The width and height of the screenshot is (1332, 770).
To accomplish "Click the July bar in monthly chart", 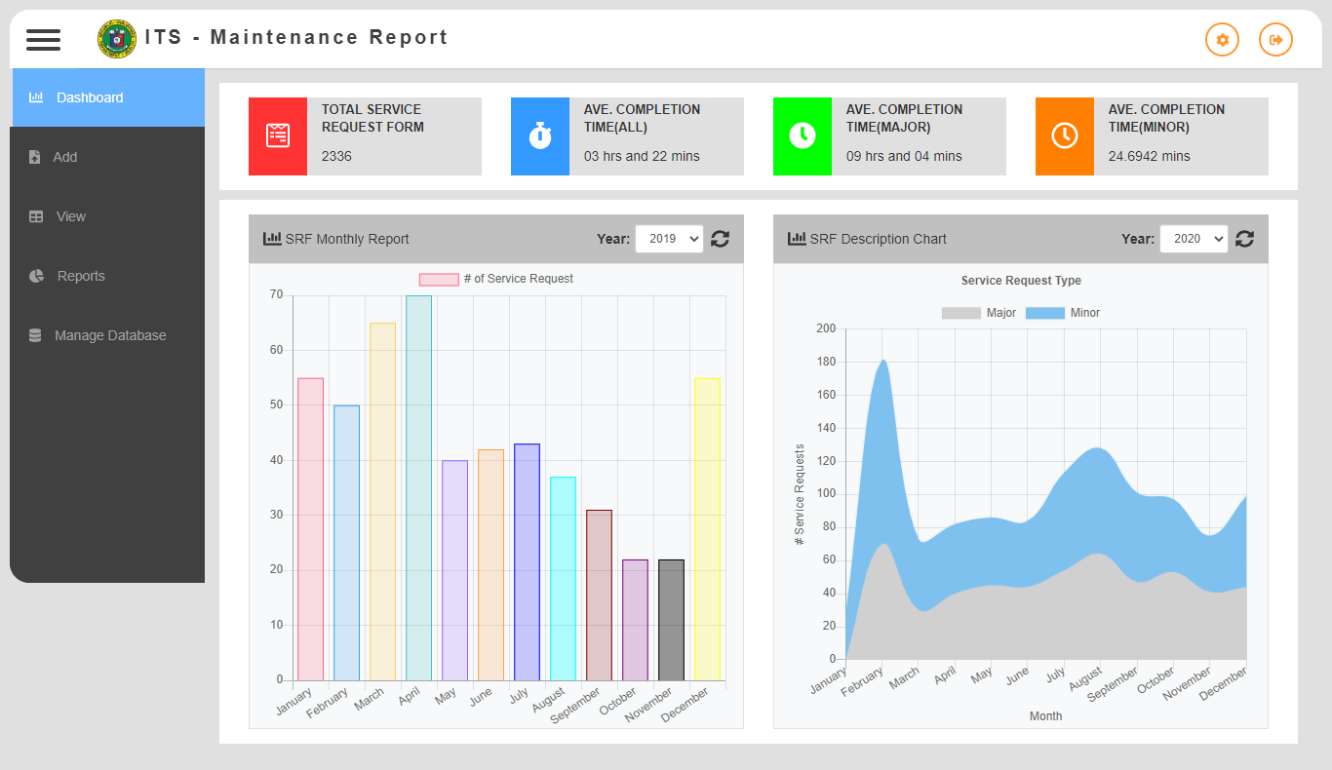I will 527,562.
